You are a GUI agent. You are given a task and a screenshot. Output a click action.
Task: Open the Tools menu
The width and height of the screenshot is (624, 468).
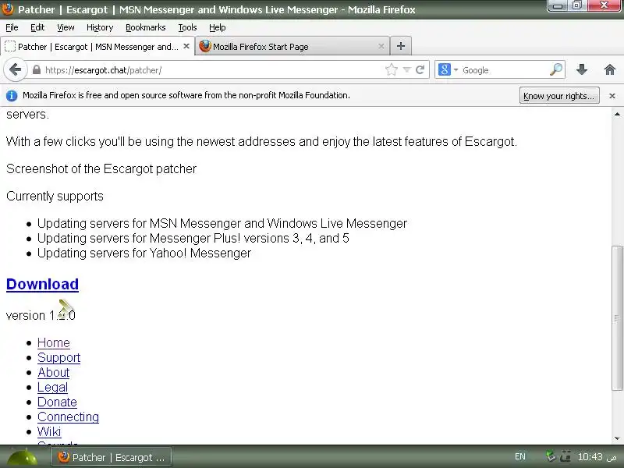pos(187,27)
